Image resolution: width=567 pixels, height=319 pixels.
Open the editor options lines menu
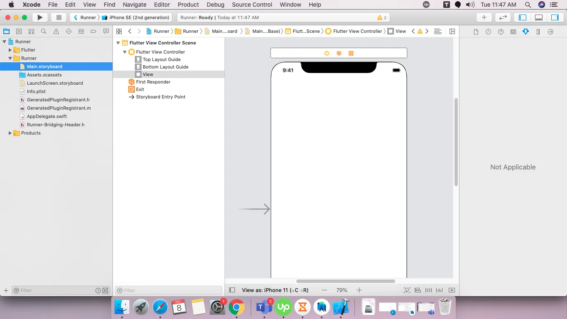click(437, 31)
